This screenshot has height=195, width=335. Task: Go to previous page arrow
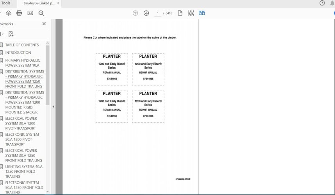tap(135, 13)
